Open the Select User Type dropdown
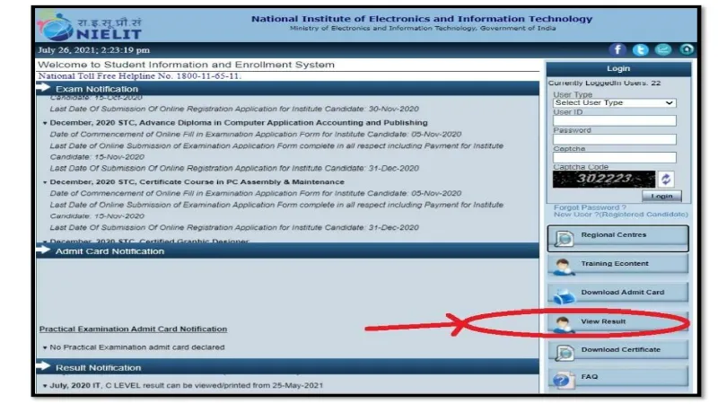This screenshot has height=404, width=718. point(614,103)
